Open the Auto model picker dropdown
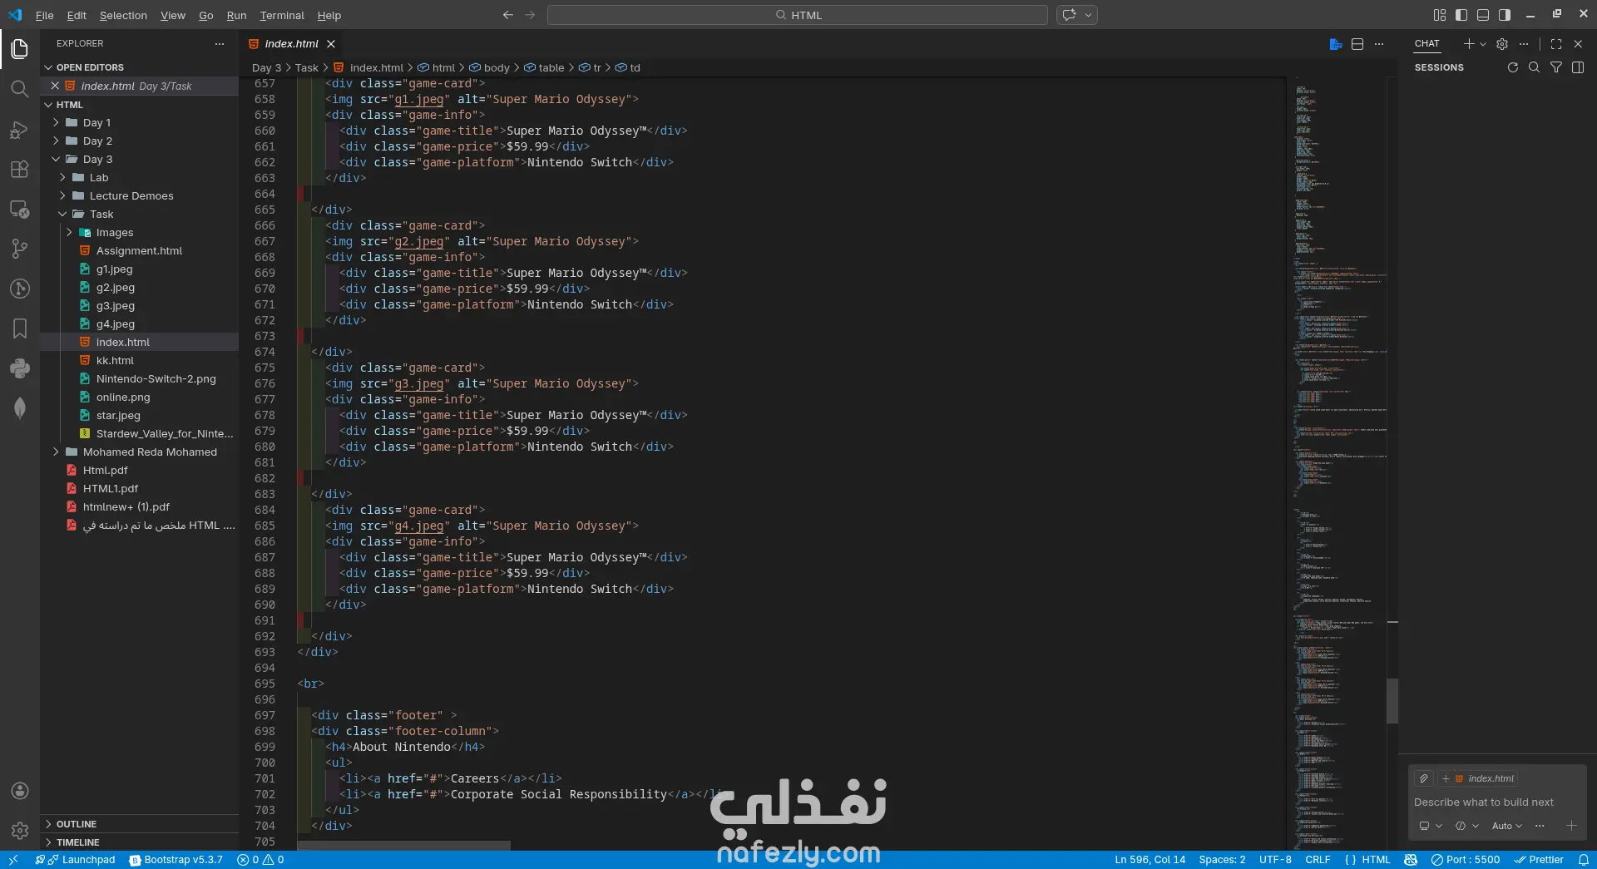The width and height of the screenshot is (1597, 869). coord(1507,826)
